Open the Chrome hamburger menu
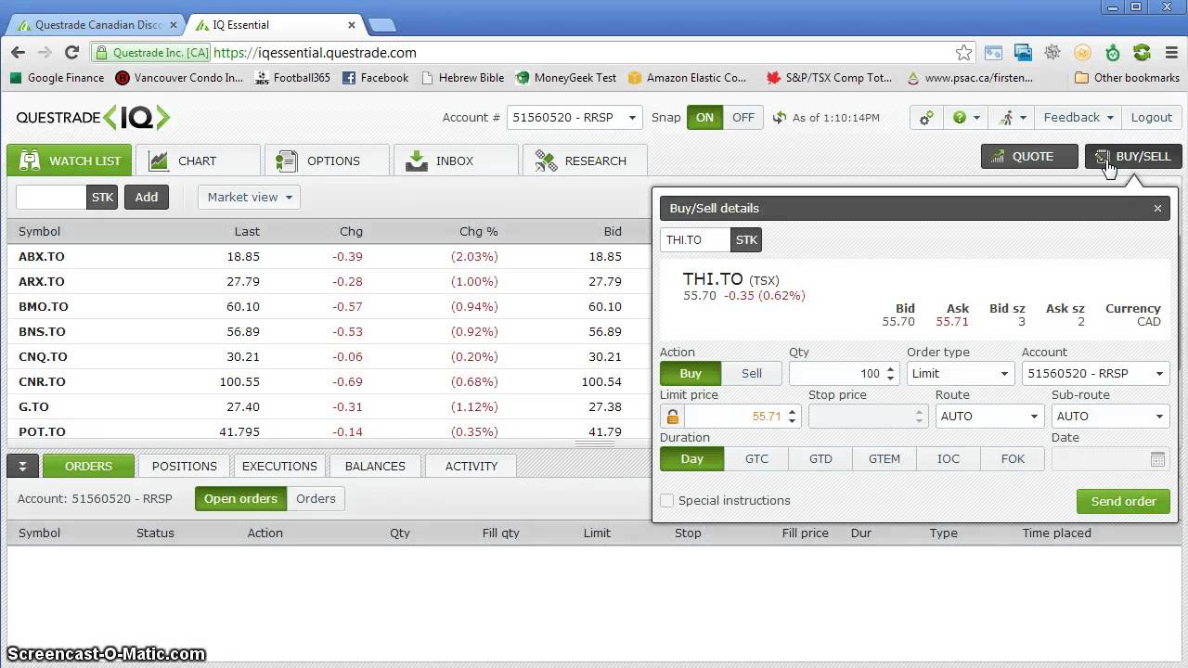 1170,53
